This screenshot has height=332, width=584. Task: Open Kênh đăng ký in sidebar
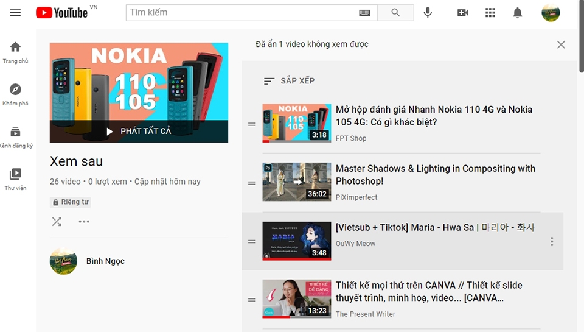tap(15, 137)
